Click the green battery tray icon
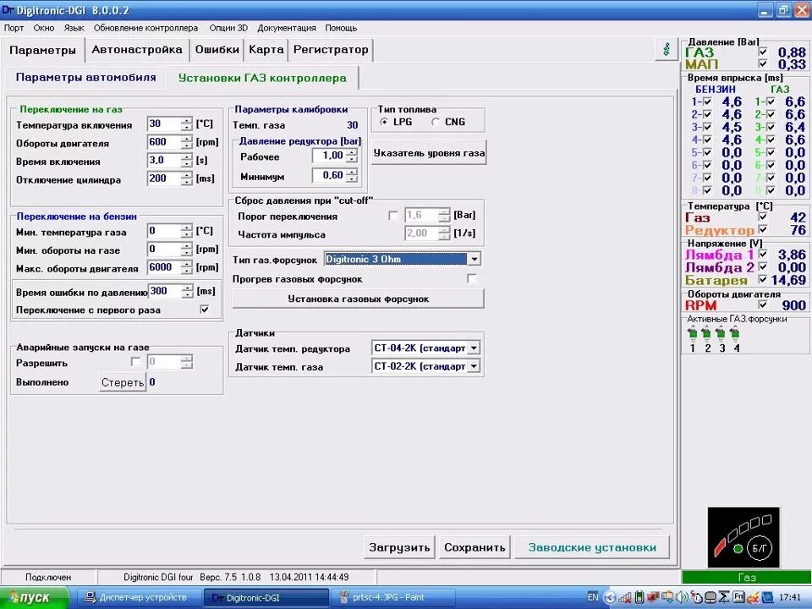Viewport: 812px width, 609px height. [x=639, y=597]
